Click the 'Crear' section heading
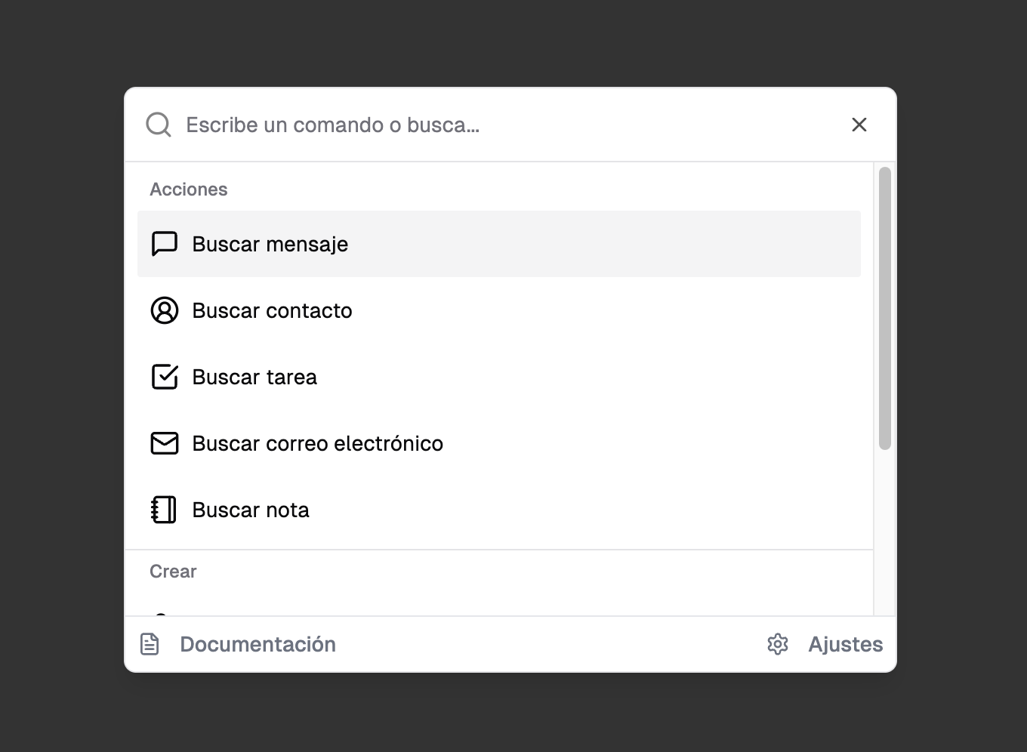Viewport: 1027px width, 752px height. point(173,572)
